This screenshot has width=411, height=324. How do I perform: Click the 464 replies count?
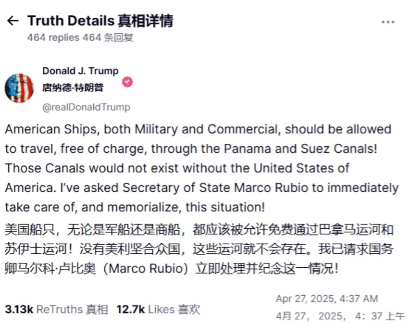pyautogui.click(x=53, y=37)
